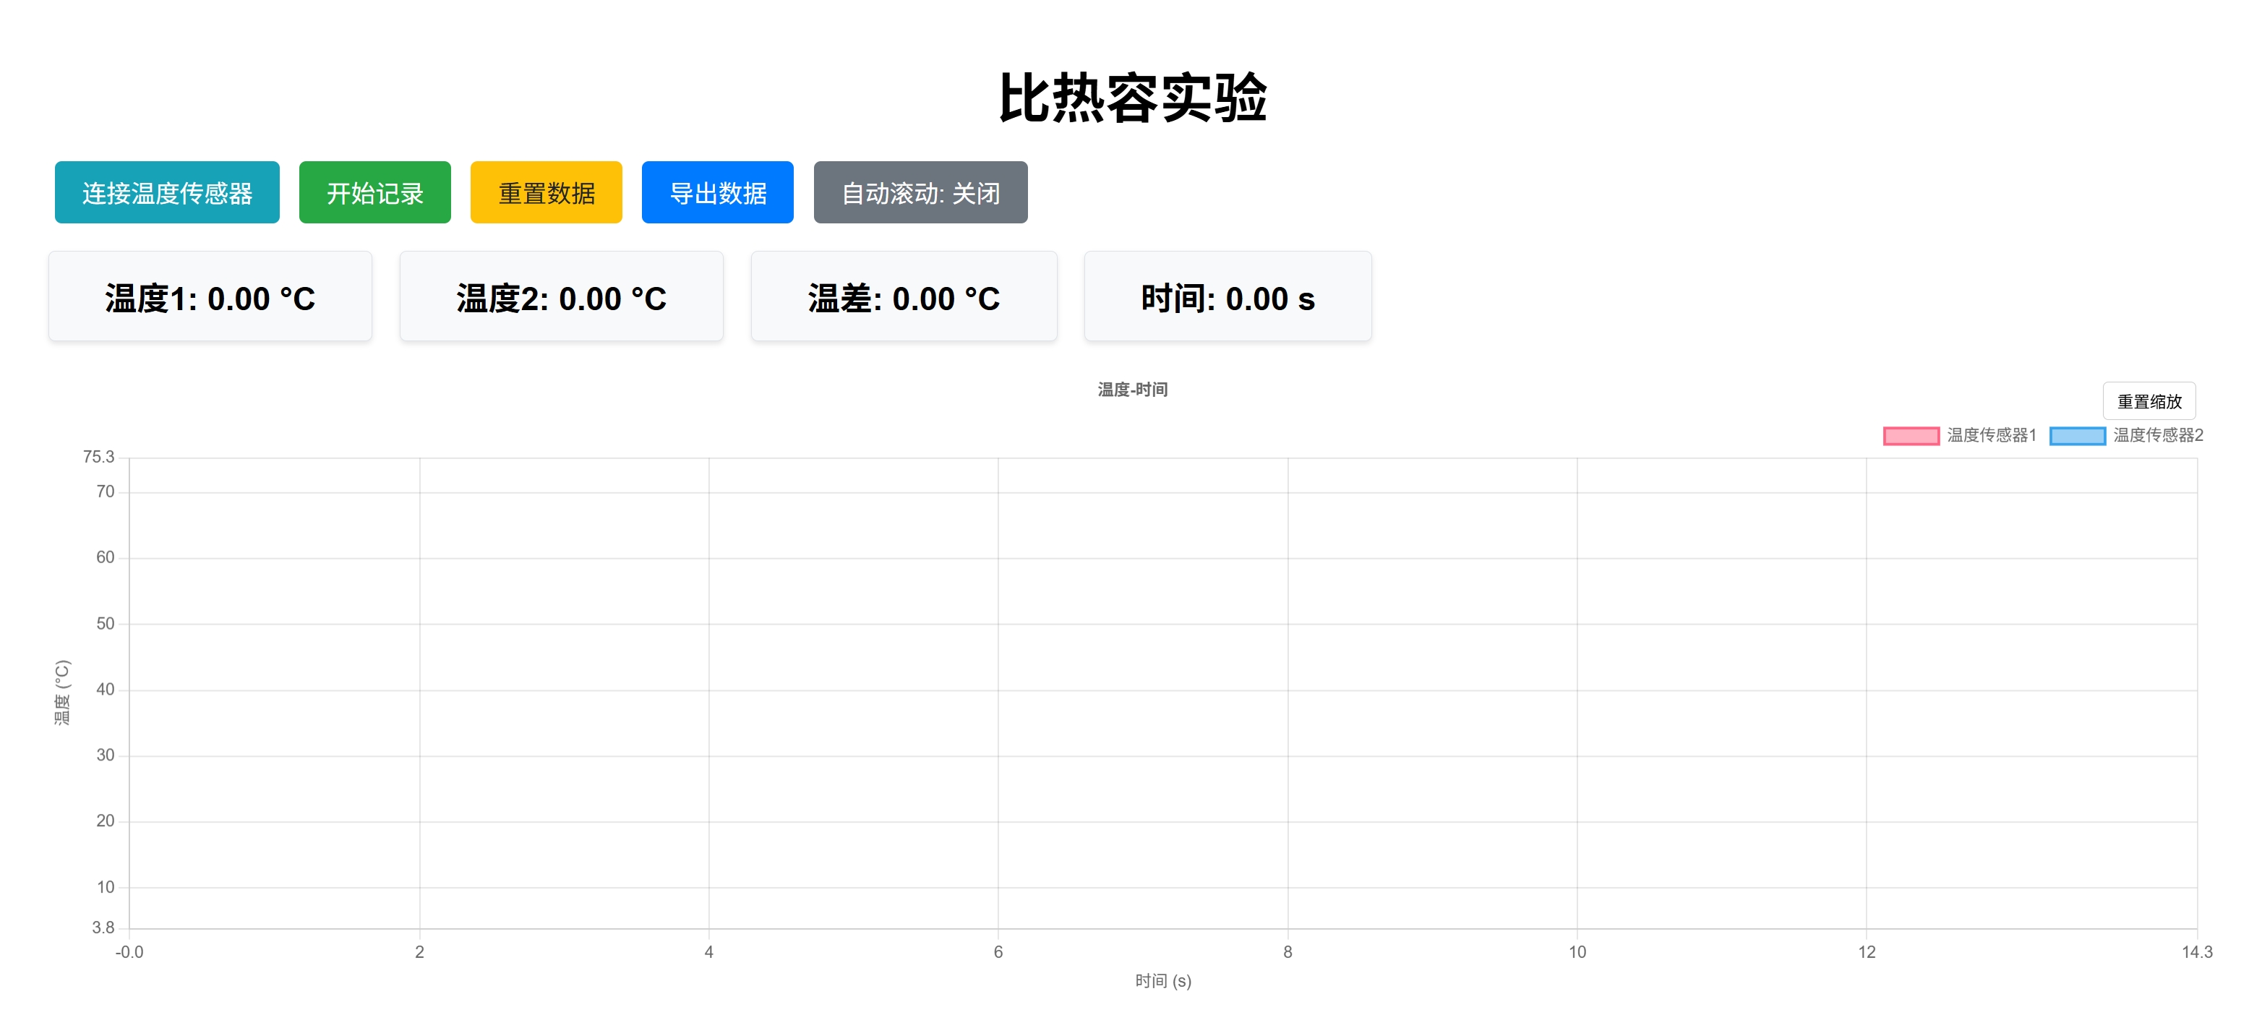This screenshot has width=2262, height=1020.
Task: Click the 连接温度传感器 button
Action: pyautogui.click(x=167, y=192)
